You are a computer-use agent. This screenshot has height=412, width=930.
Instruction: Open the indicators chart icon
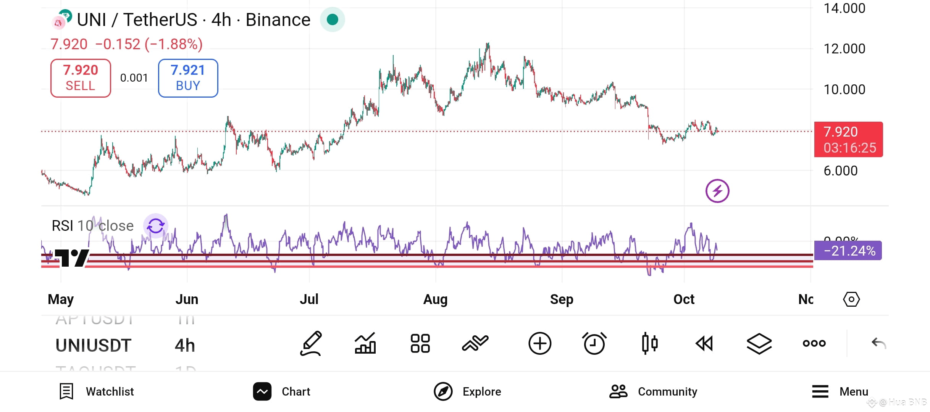coord(365,343)
